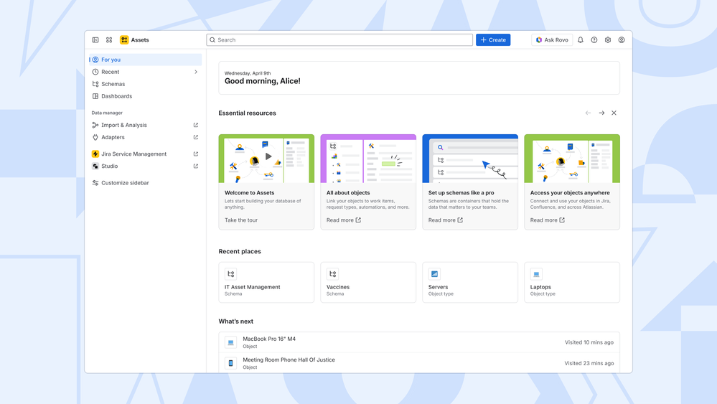The width and height of the screenshot is (717, 404).
Task: Open Jira Service Management link
Action: [x=145, y=154]
